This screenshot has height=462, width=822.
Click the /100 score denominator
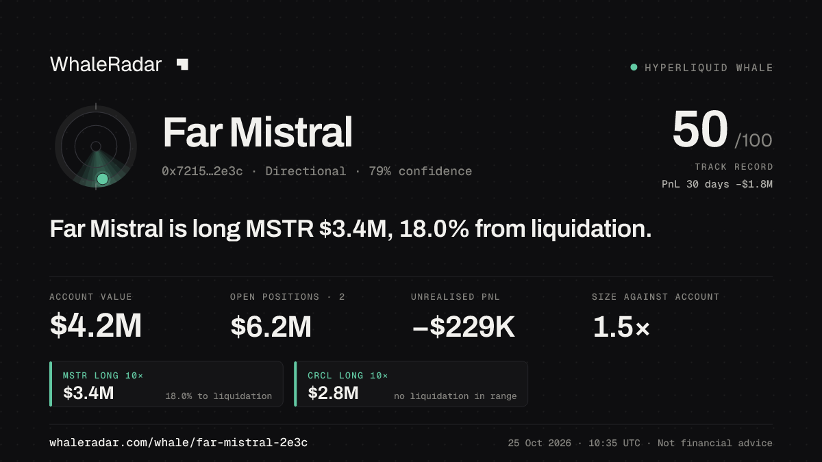pyautogui.click(x=754, y=141)
